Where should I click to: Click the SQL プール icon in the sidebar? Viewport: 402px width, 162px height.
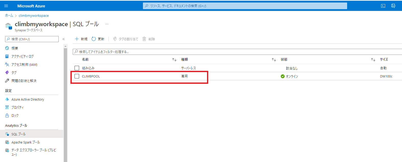tap(7, 134)
